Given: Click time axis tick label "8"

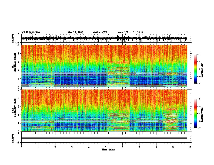Looking at the screenshot, I should pyautogui.click(x=156, y=147).
